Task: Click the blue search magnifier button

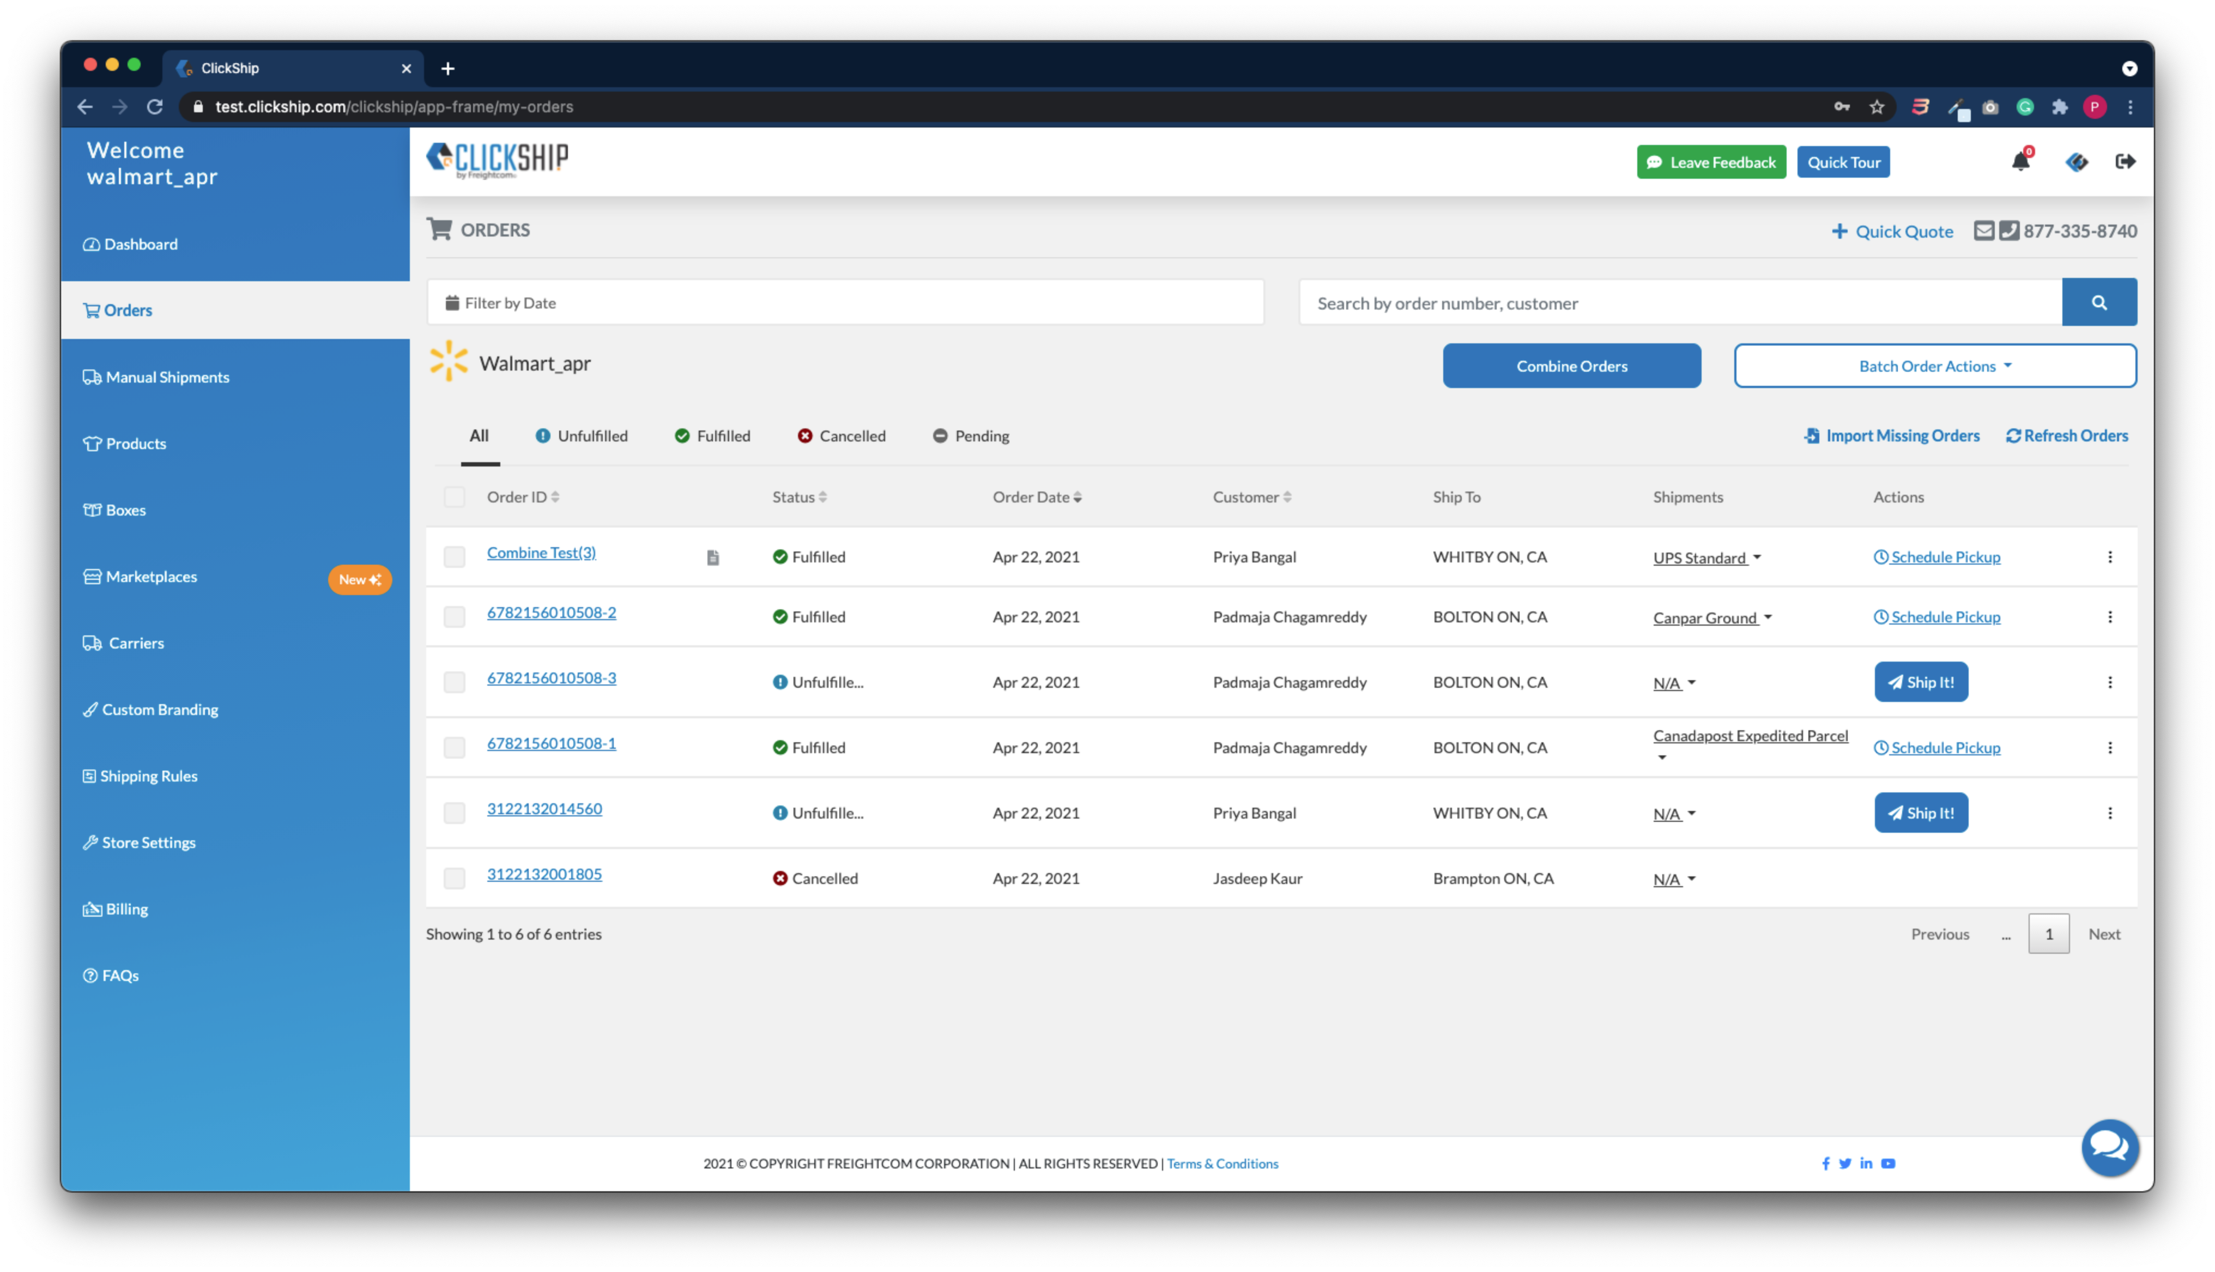Action: pyautogui.click(x=2099, y=302)
